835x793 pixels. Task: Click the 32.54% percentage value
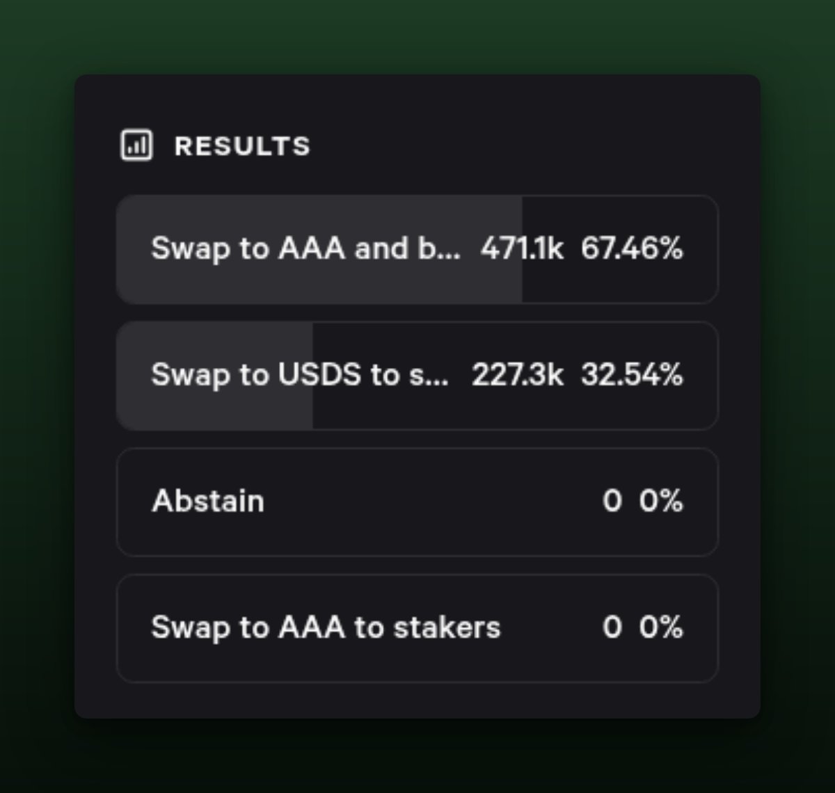[x=632, y=374]
